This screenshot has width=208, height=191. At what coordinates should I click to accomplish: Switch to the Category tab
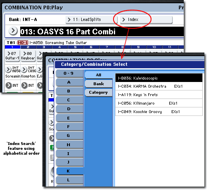coord(99,92)
